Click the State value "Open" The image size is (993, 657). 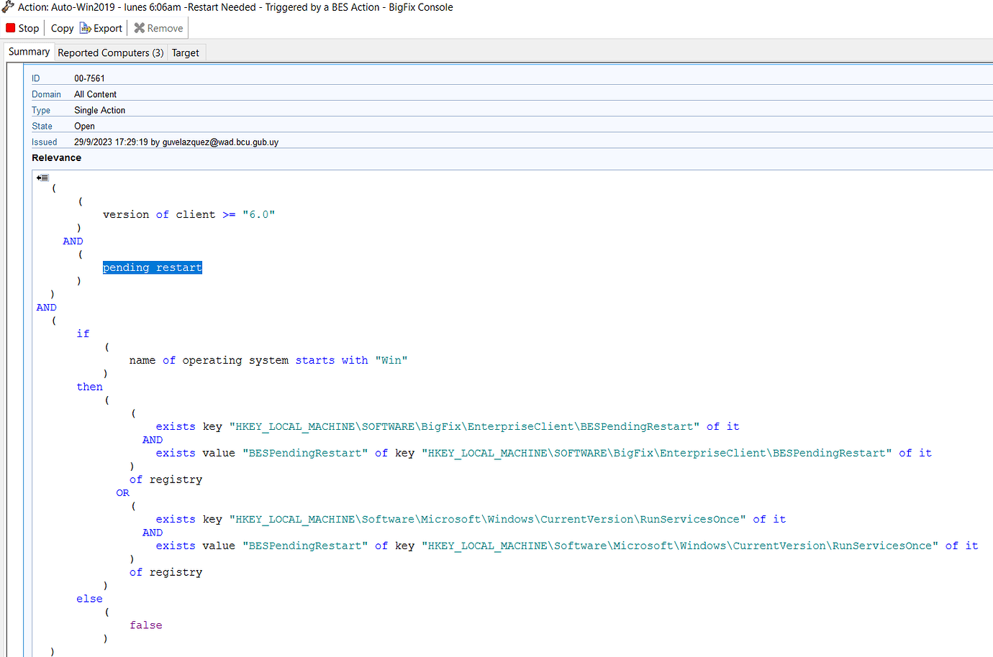click(84, 126)
